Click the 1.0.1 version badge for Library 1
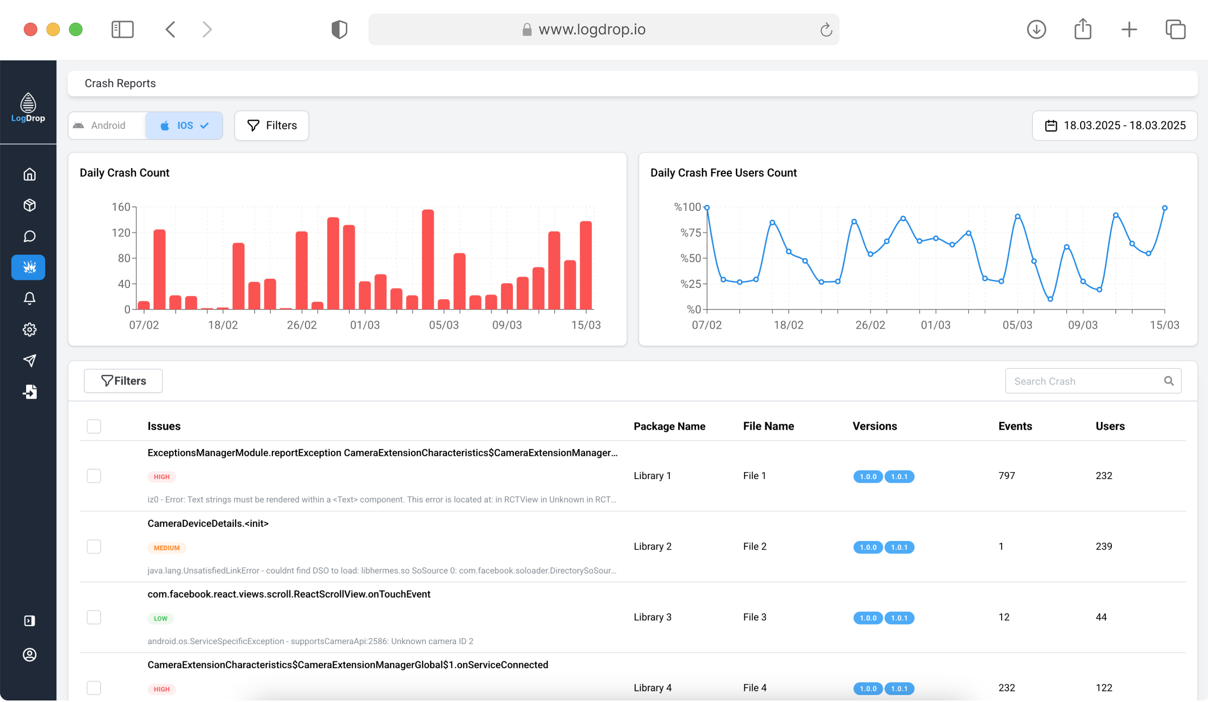1208x702 pixels. [x=899, y=477]
